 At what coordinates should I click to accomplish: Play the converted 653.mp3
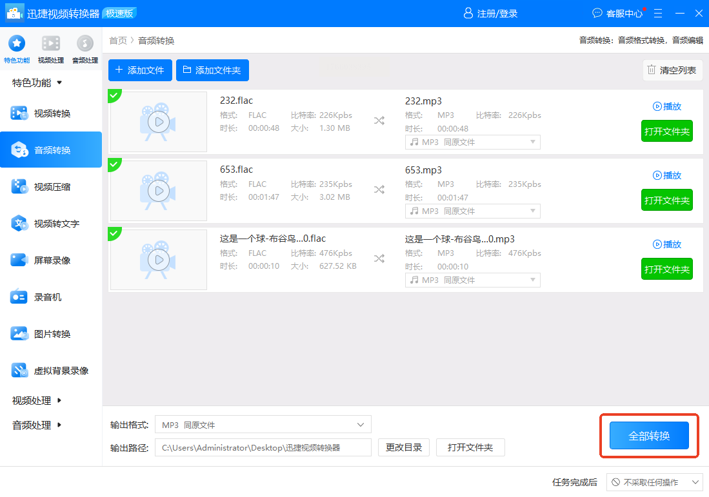(x=667, y=175)
